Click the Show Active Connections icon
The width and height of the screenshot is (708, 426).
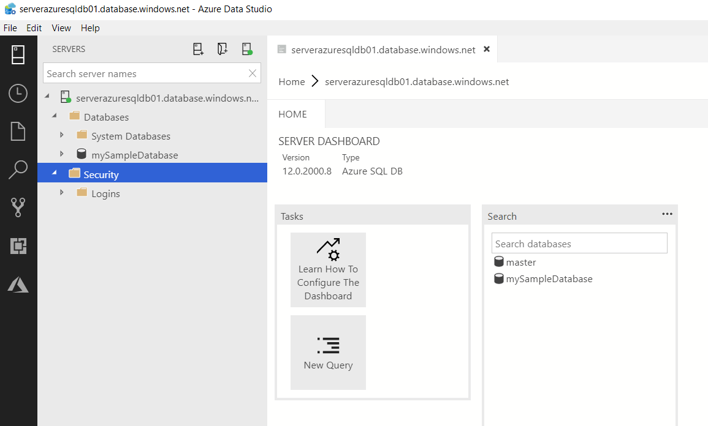click(x=247, y=49)
